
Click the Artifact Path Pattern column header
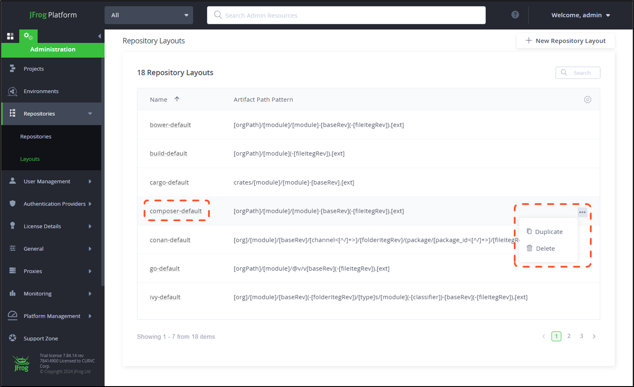263,100
